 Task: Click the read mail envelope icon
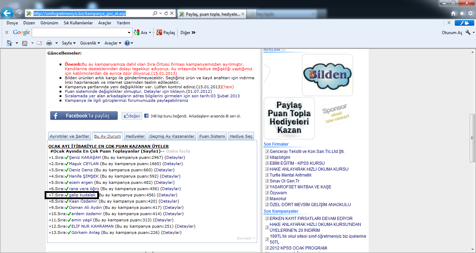pos(39,43)
